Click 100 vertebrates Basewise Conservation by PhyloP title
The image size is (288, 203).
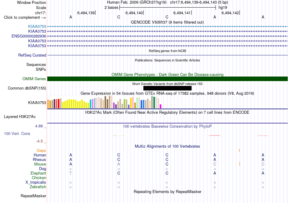click(167, 126)
